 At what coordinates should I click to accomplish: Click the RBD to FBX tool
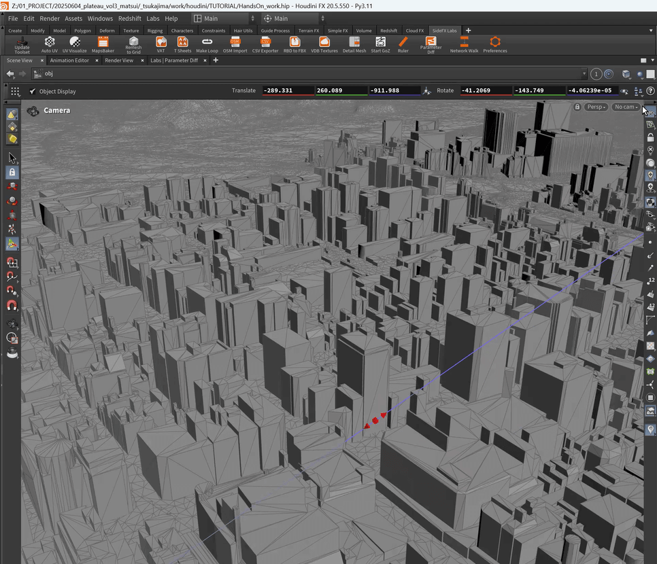(x=294, y=43)
